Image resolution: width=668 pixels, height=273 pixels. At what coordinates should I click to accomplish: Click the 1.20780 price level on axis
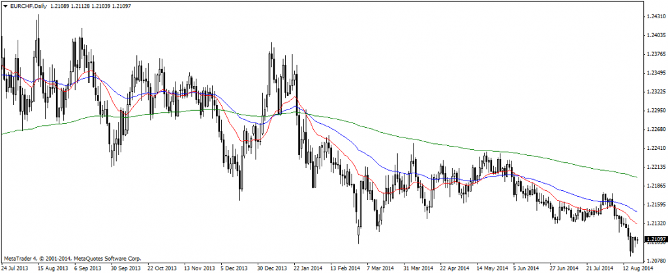(655, 261)
